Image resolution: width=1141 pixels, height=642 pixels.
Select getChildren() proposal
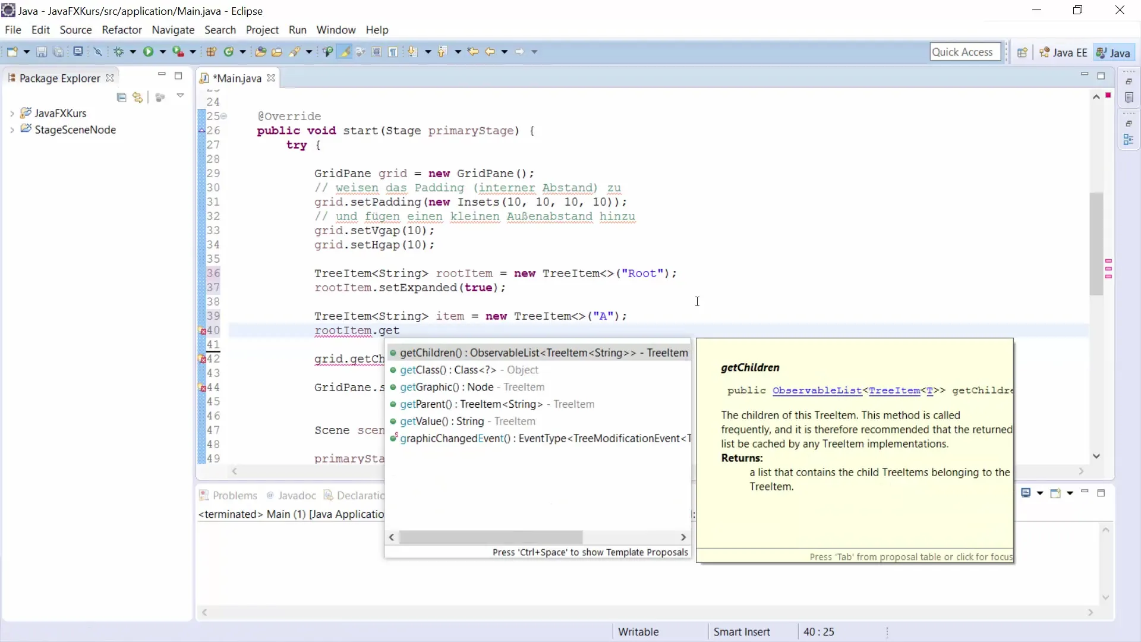538,353
